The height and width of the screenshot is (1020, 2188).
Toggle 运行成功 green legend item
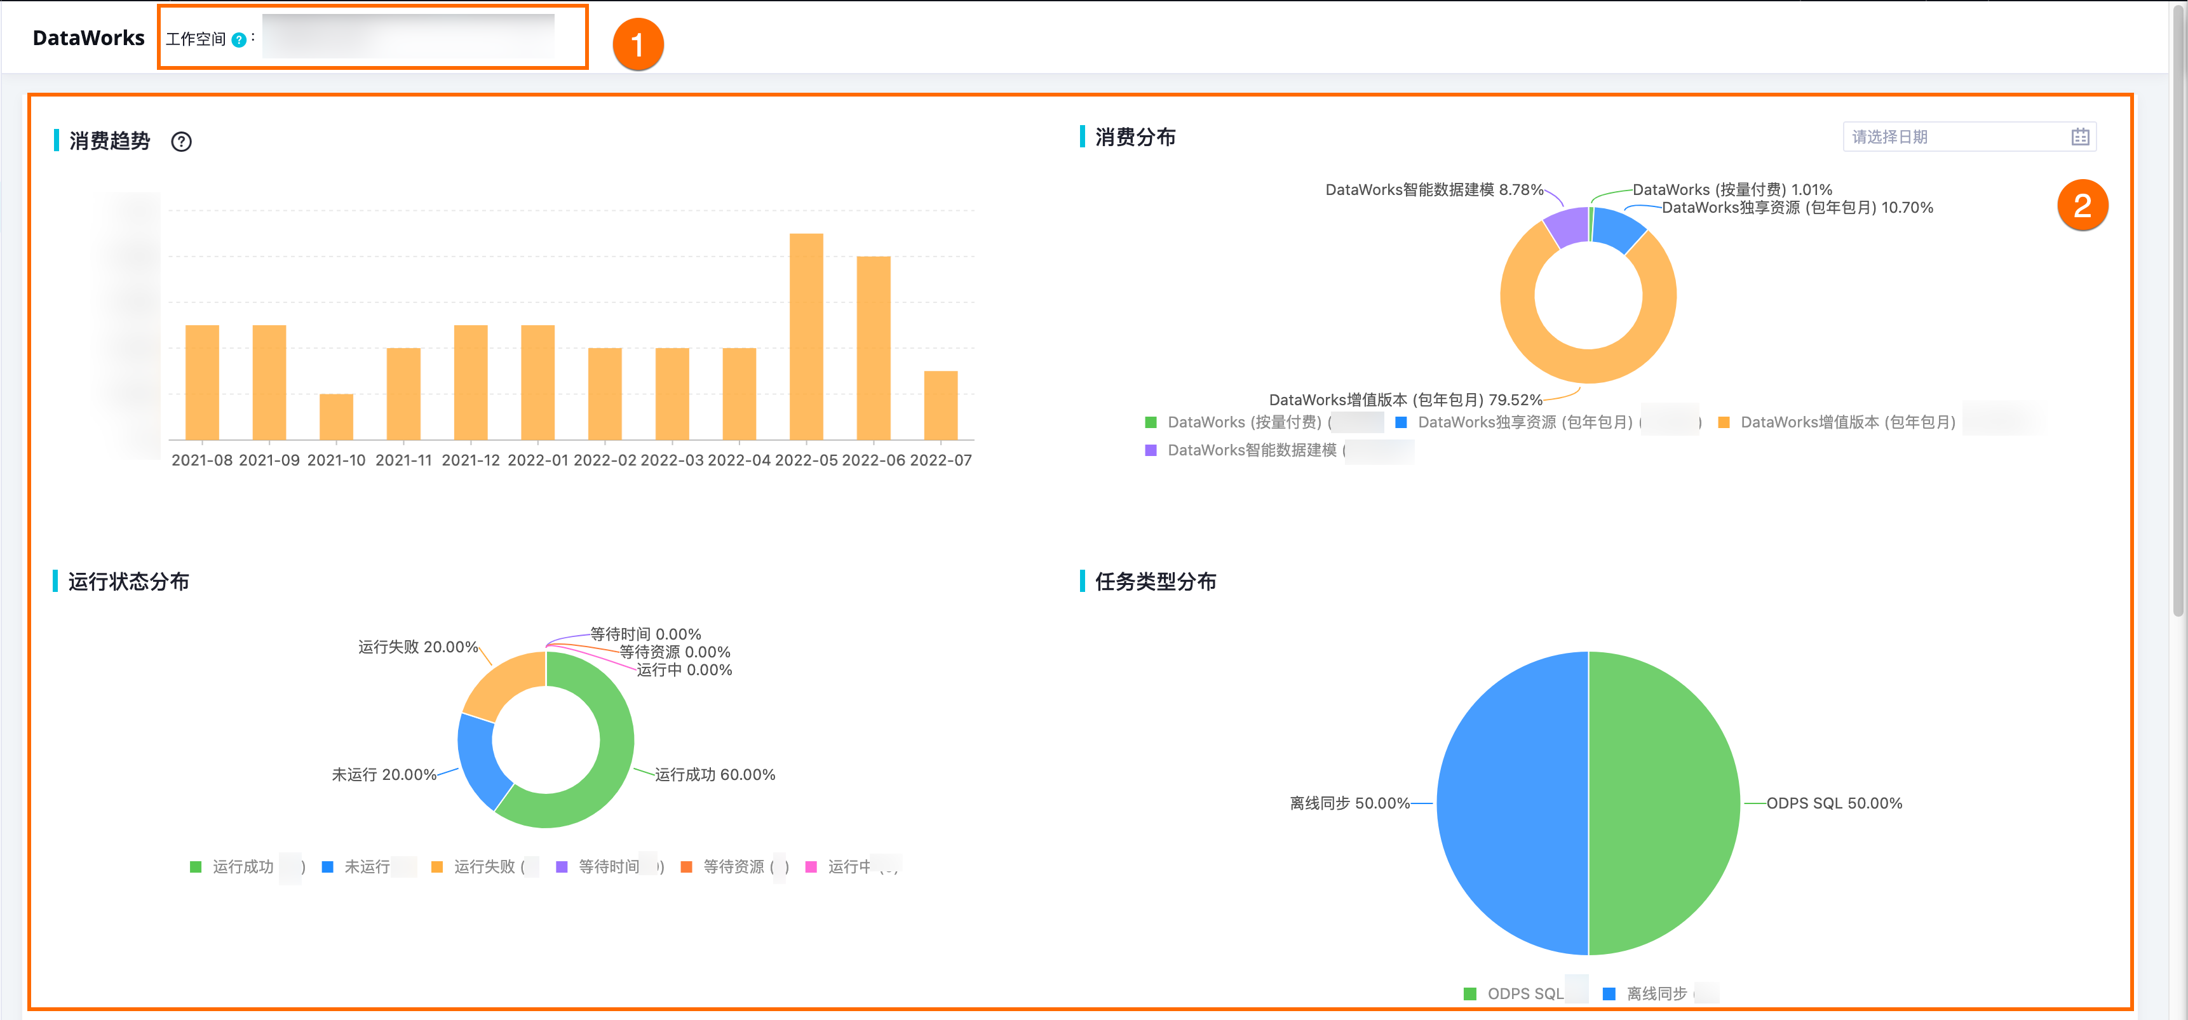click(246, 866)
